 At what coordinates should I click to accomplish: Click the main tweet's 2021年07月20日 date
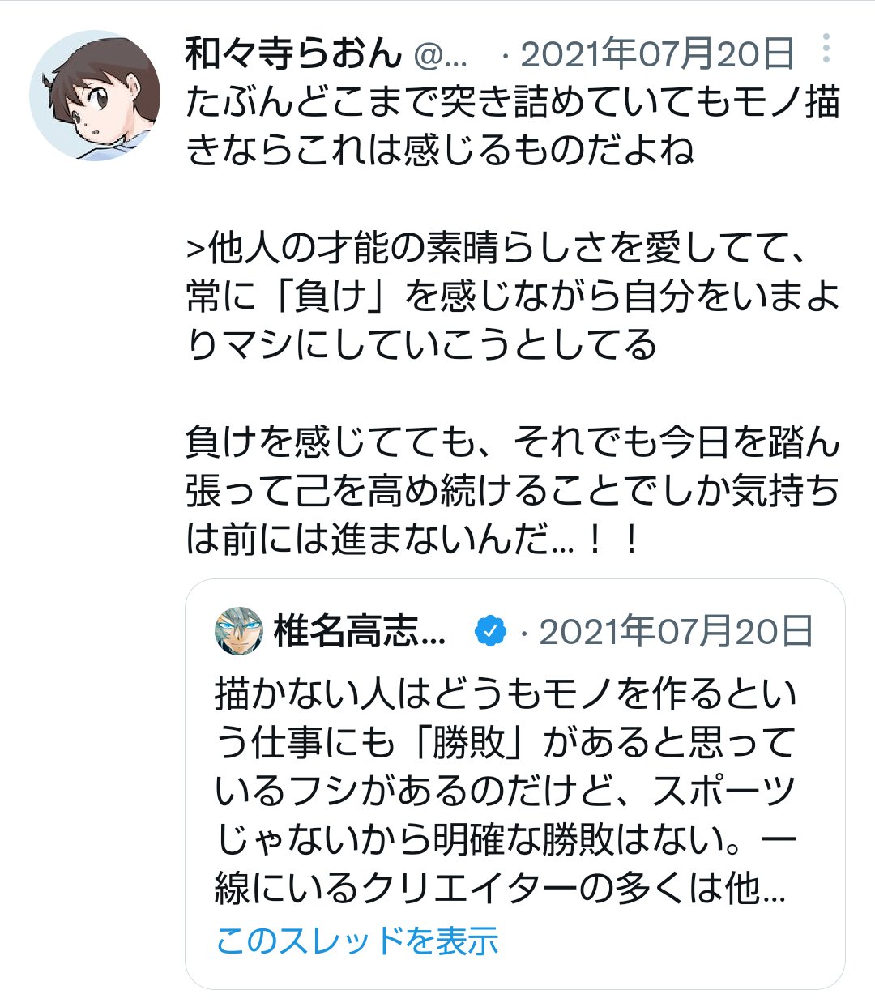pyautogui.click(x=657, y=54)
